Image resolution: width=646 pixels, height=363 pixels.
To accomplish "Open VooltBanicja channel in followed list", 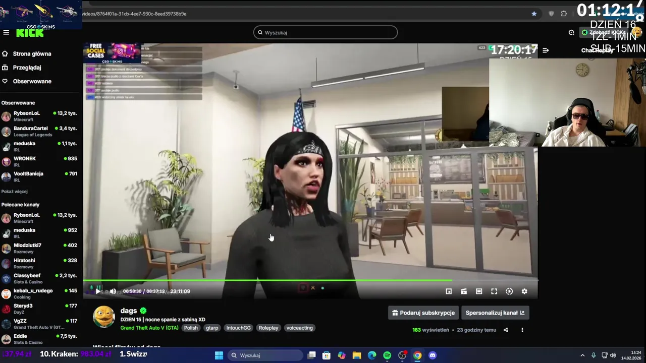I will tap(39, 177).
